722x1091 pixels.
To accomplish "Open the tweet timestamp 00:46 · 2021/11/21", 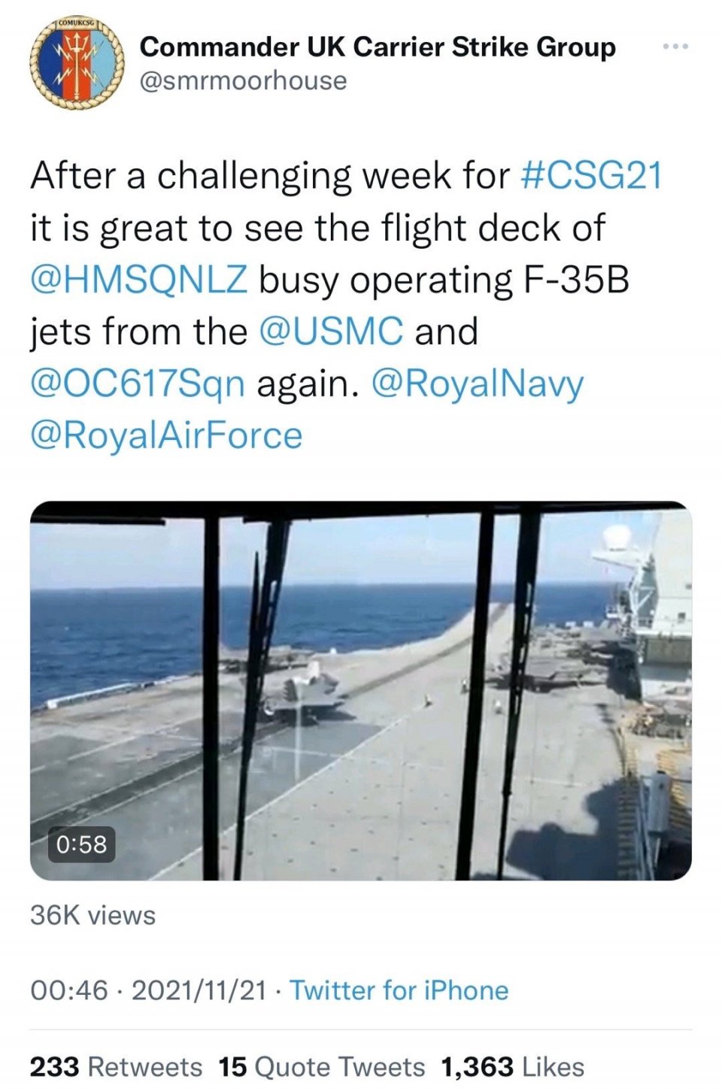I will 148,990.
